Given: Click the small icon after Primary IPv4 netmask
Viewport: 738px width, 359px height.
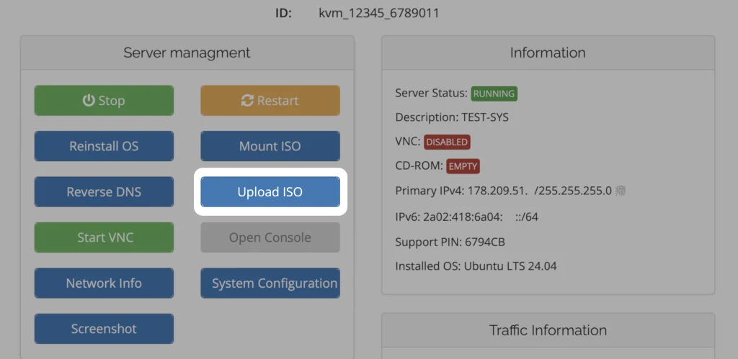Looking at the screenshot, I should [x=621, y=191].
